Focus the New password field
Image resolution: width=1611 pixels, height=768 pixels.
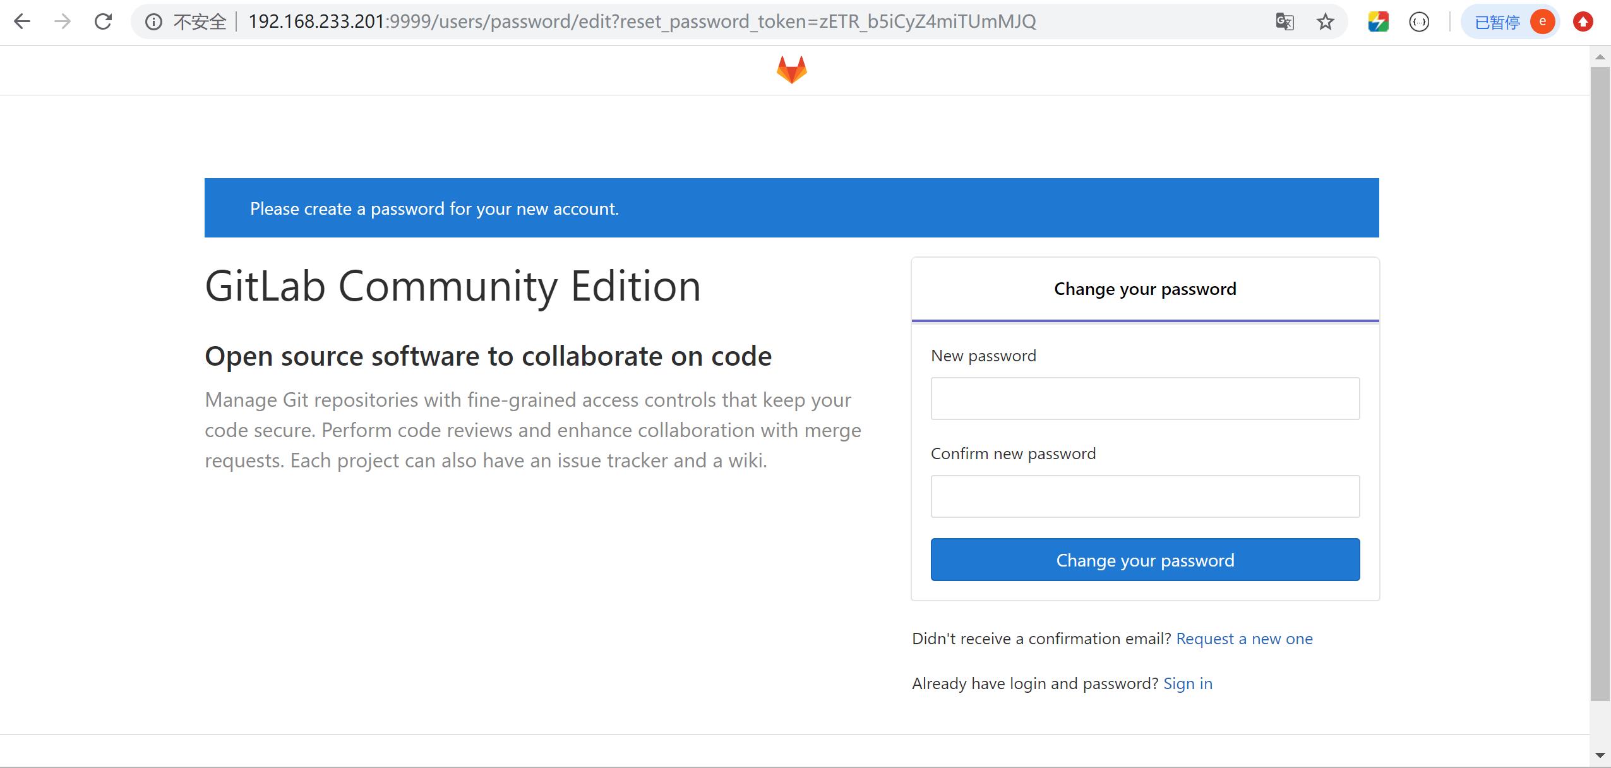tap(1144, 399)
